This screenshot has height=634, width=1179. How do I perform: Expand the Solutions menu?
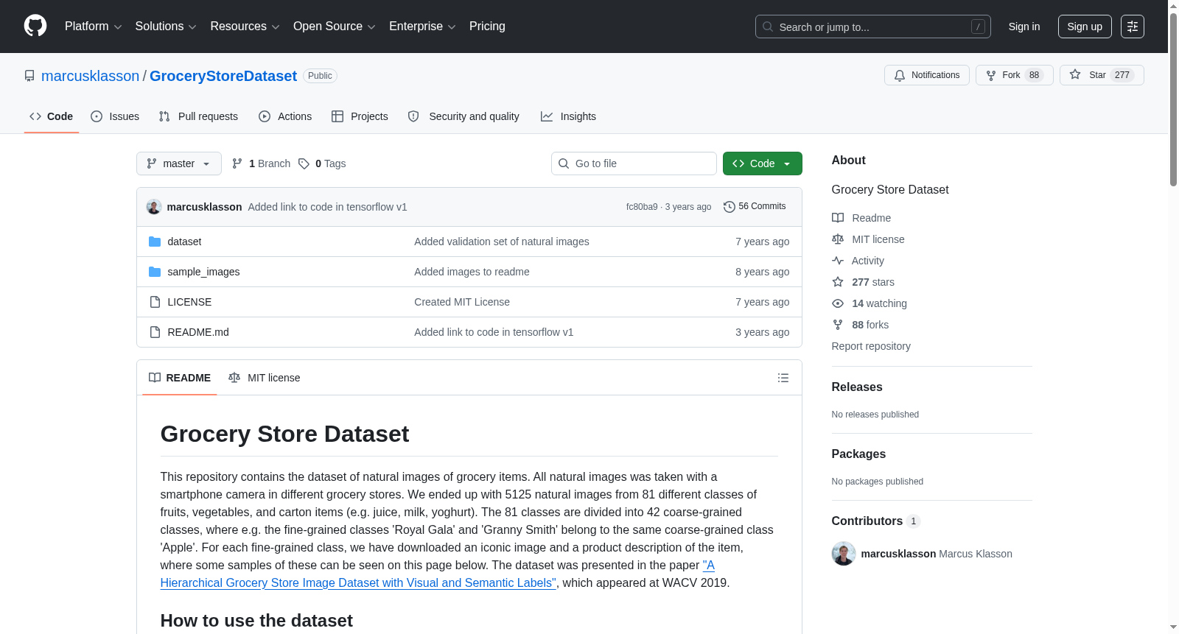(x=166, y=27)
